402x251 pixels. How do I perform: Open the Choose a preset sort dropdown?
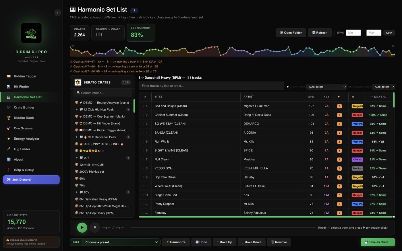point(121,242)
